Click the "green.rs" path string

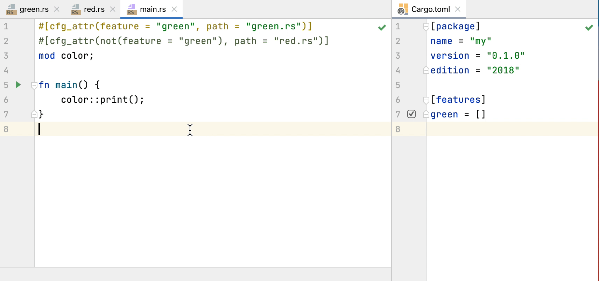pyautogui.click(x=274, y=26)
